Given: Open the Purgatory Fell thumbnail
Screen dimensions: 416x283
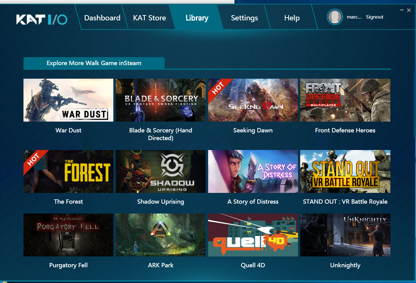Looking at the screenshot, I should 68,235.
